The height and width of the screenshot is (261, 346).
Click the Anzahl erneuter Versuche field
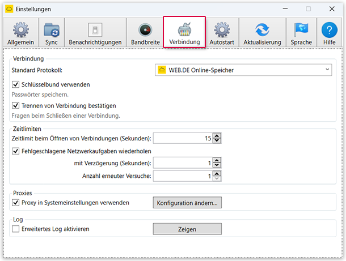point(183,176)
